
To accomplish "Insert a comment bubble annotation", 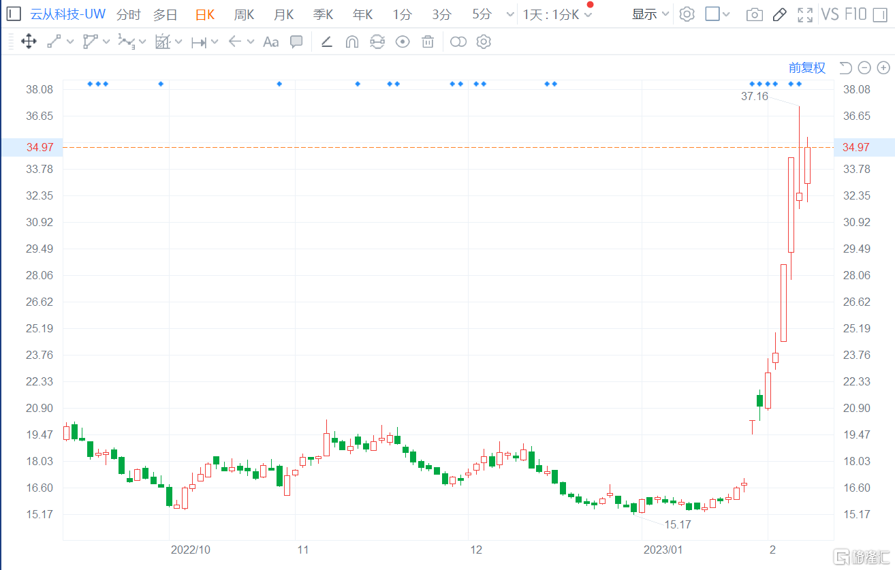I will click(296, 42).
